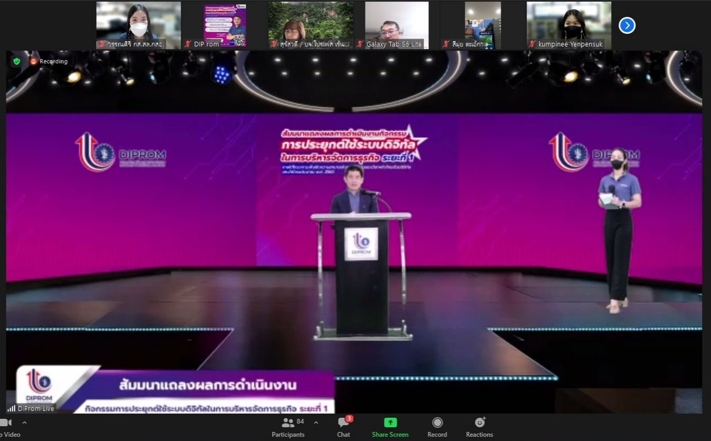Image resolution: width=711 pixels, height=441 pixels.
Task: Expand the caret next to Participants
Action: pyautogui.click(x=316, y=423)
